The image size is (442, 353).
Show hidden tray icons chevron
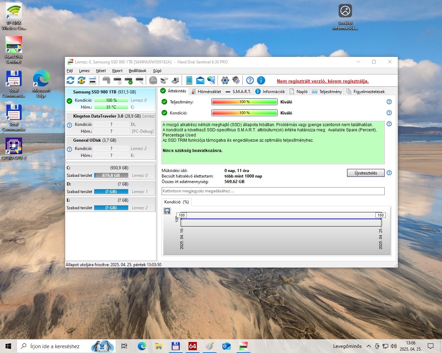coord(369,346)
